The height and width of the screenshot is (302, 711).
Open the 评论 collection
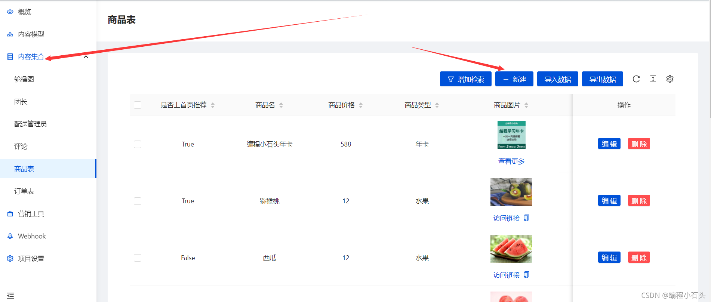(x=48, y=147)
